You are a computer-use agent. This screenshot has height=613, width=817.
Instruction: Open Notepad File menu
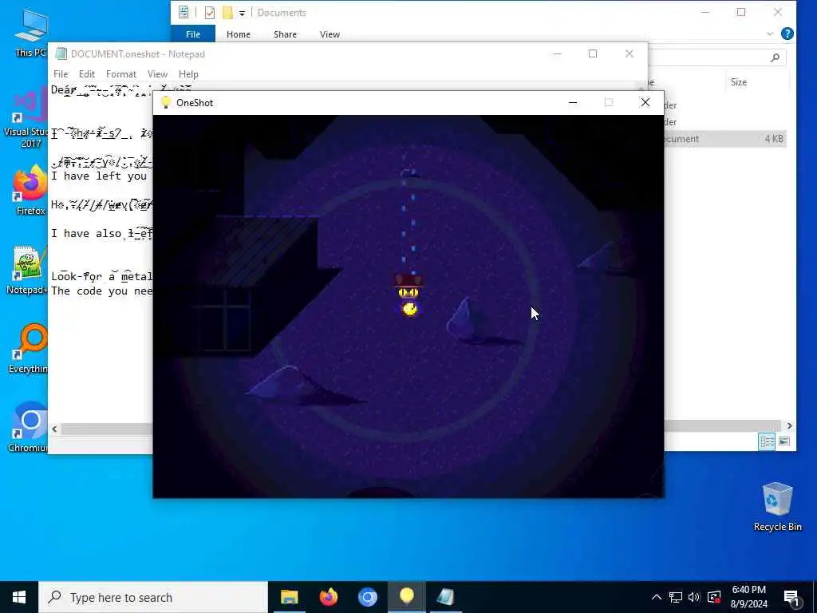pos(61,74)
